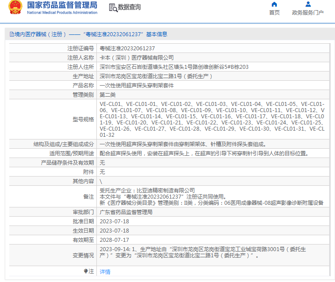Click the 其他内容 label
335x282 pixels.
(83, 181)
